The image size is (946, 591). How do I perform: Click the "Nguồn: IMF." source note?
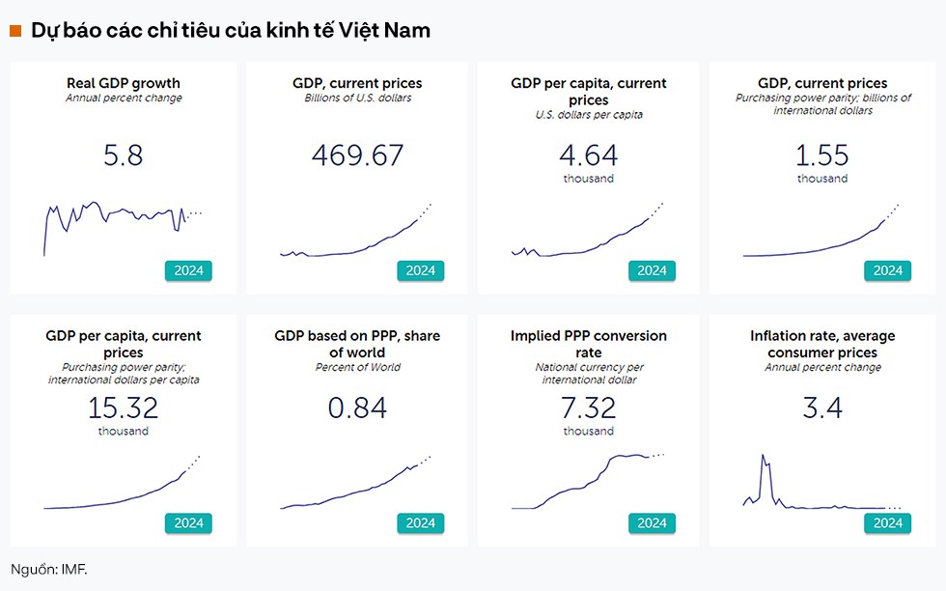(49, 568)
